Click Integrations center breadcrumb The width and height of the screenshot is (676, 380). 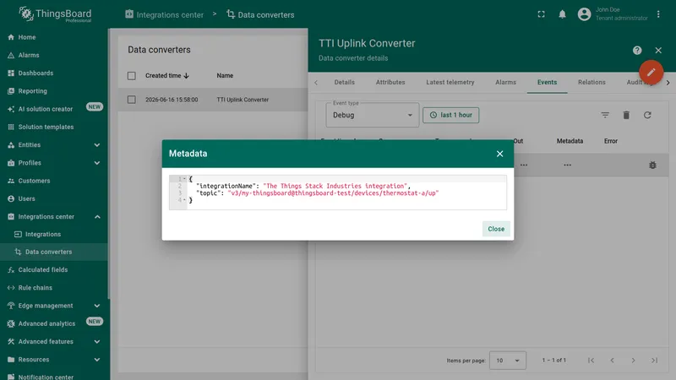tap(164, 14)
